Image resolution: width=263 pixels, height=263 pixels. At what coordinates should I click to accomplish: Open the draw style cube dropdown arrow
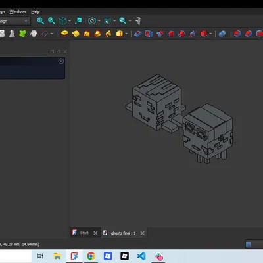[70, 21]
